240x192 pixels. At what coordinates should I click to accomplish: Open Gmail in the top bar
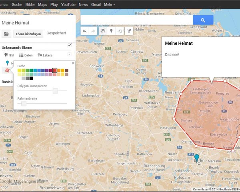tap(96, 4)
